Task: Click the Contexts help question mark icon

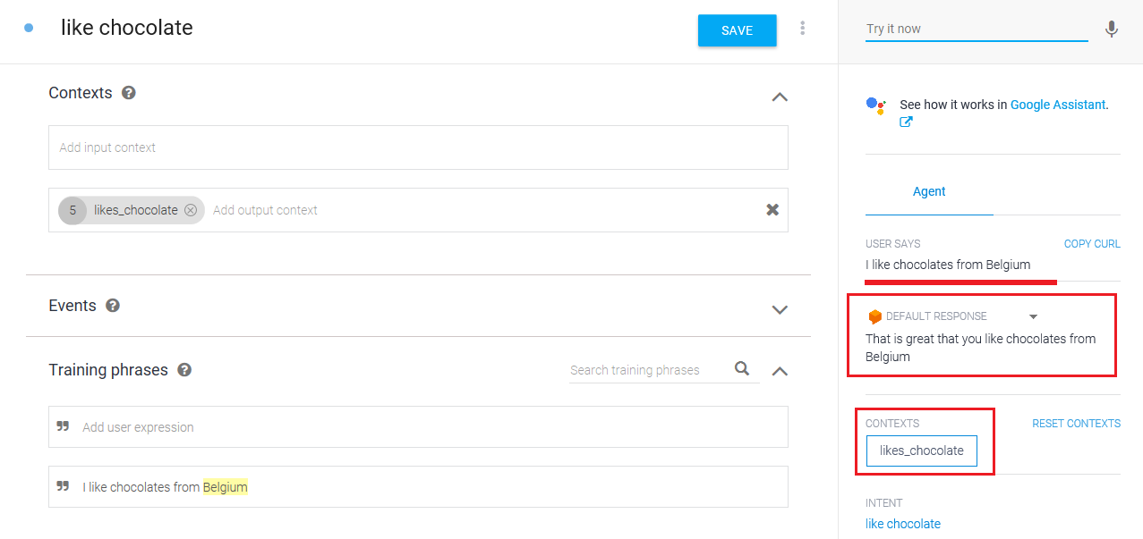Action: tap(129, 93)
